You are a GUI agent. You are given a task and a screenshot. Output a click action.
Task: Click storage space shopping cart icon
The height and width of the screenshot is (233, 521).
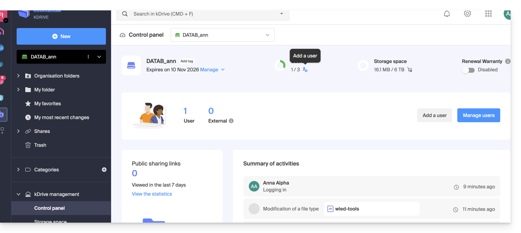(x=410, y=70)
